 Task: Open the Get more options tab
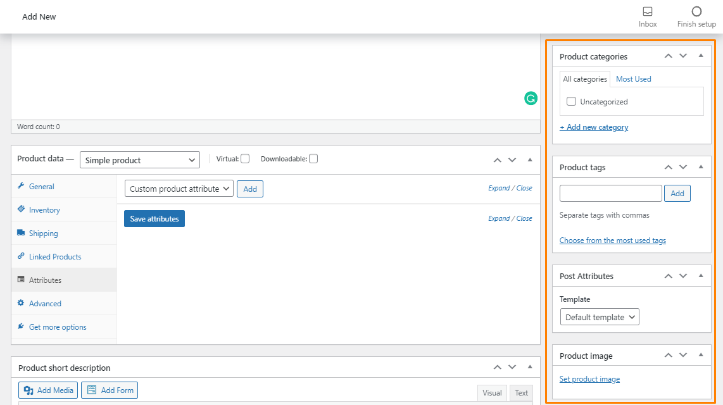point(64,327)
